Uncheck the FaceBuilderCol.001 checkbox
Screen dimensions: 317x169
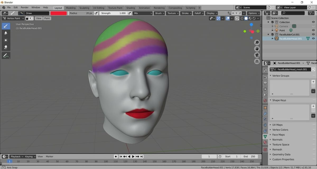(x=273, y=34)
